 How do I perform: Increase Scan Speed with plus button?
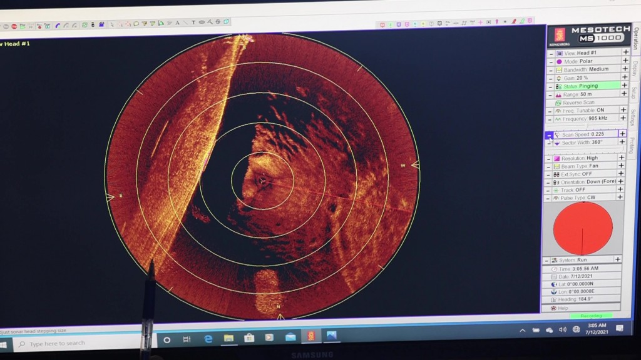622,134
